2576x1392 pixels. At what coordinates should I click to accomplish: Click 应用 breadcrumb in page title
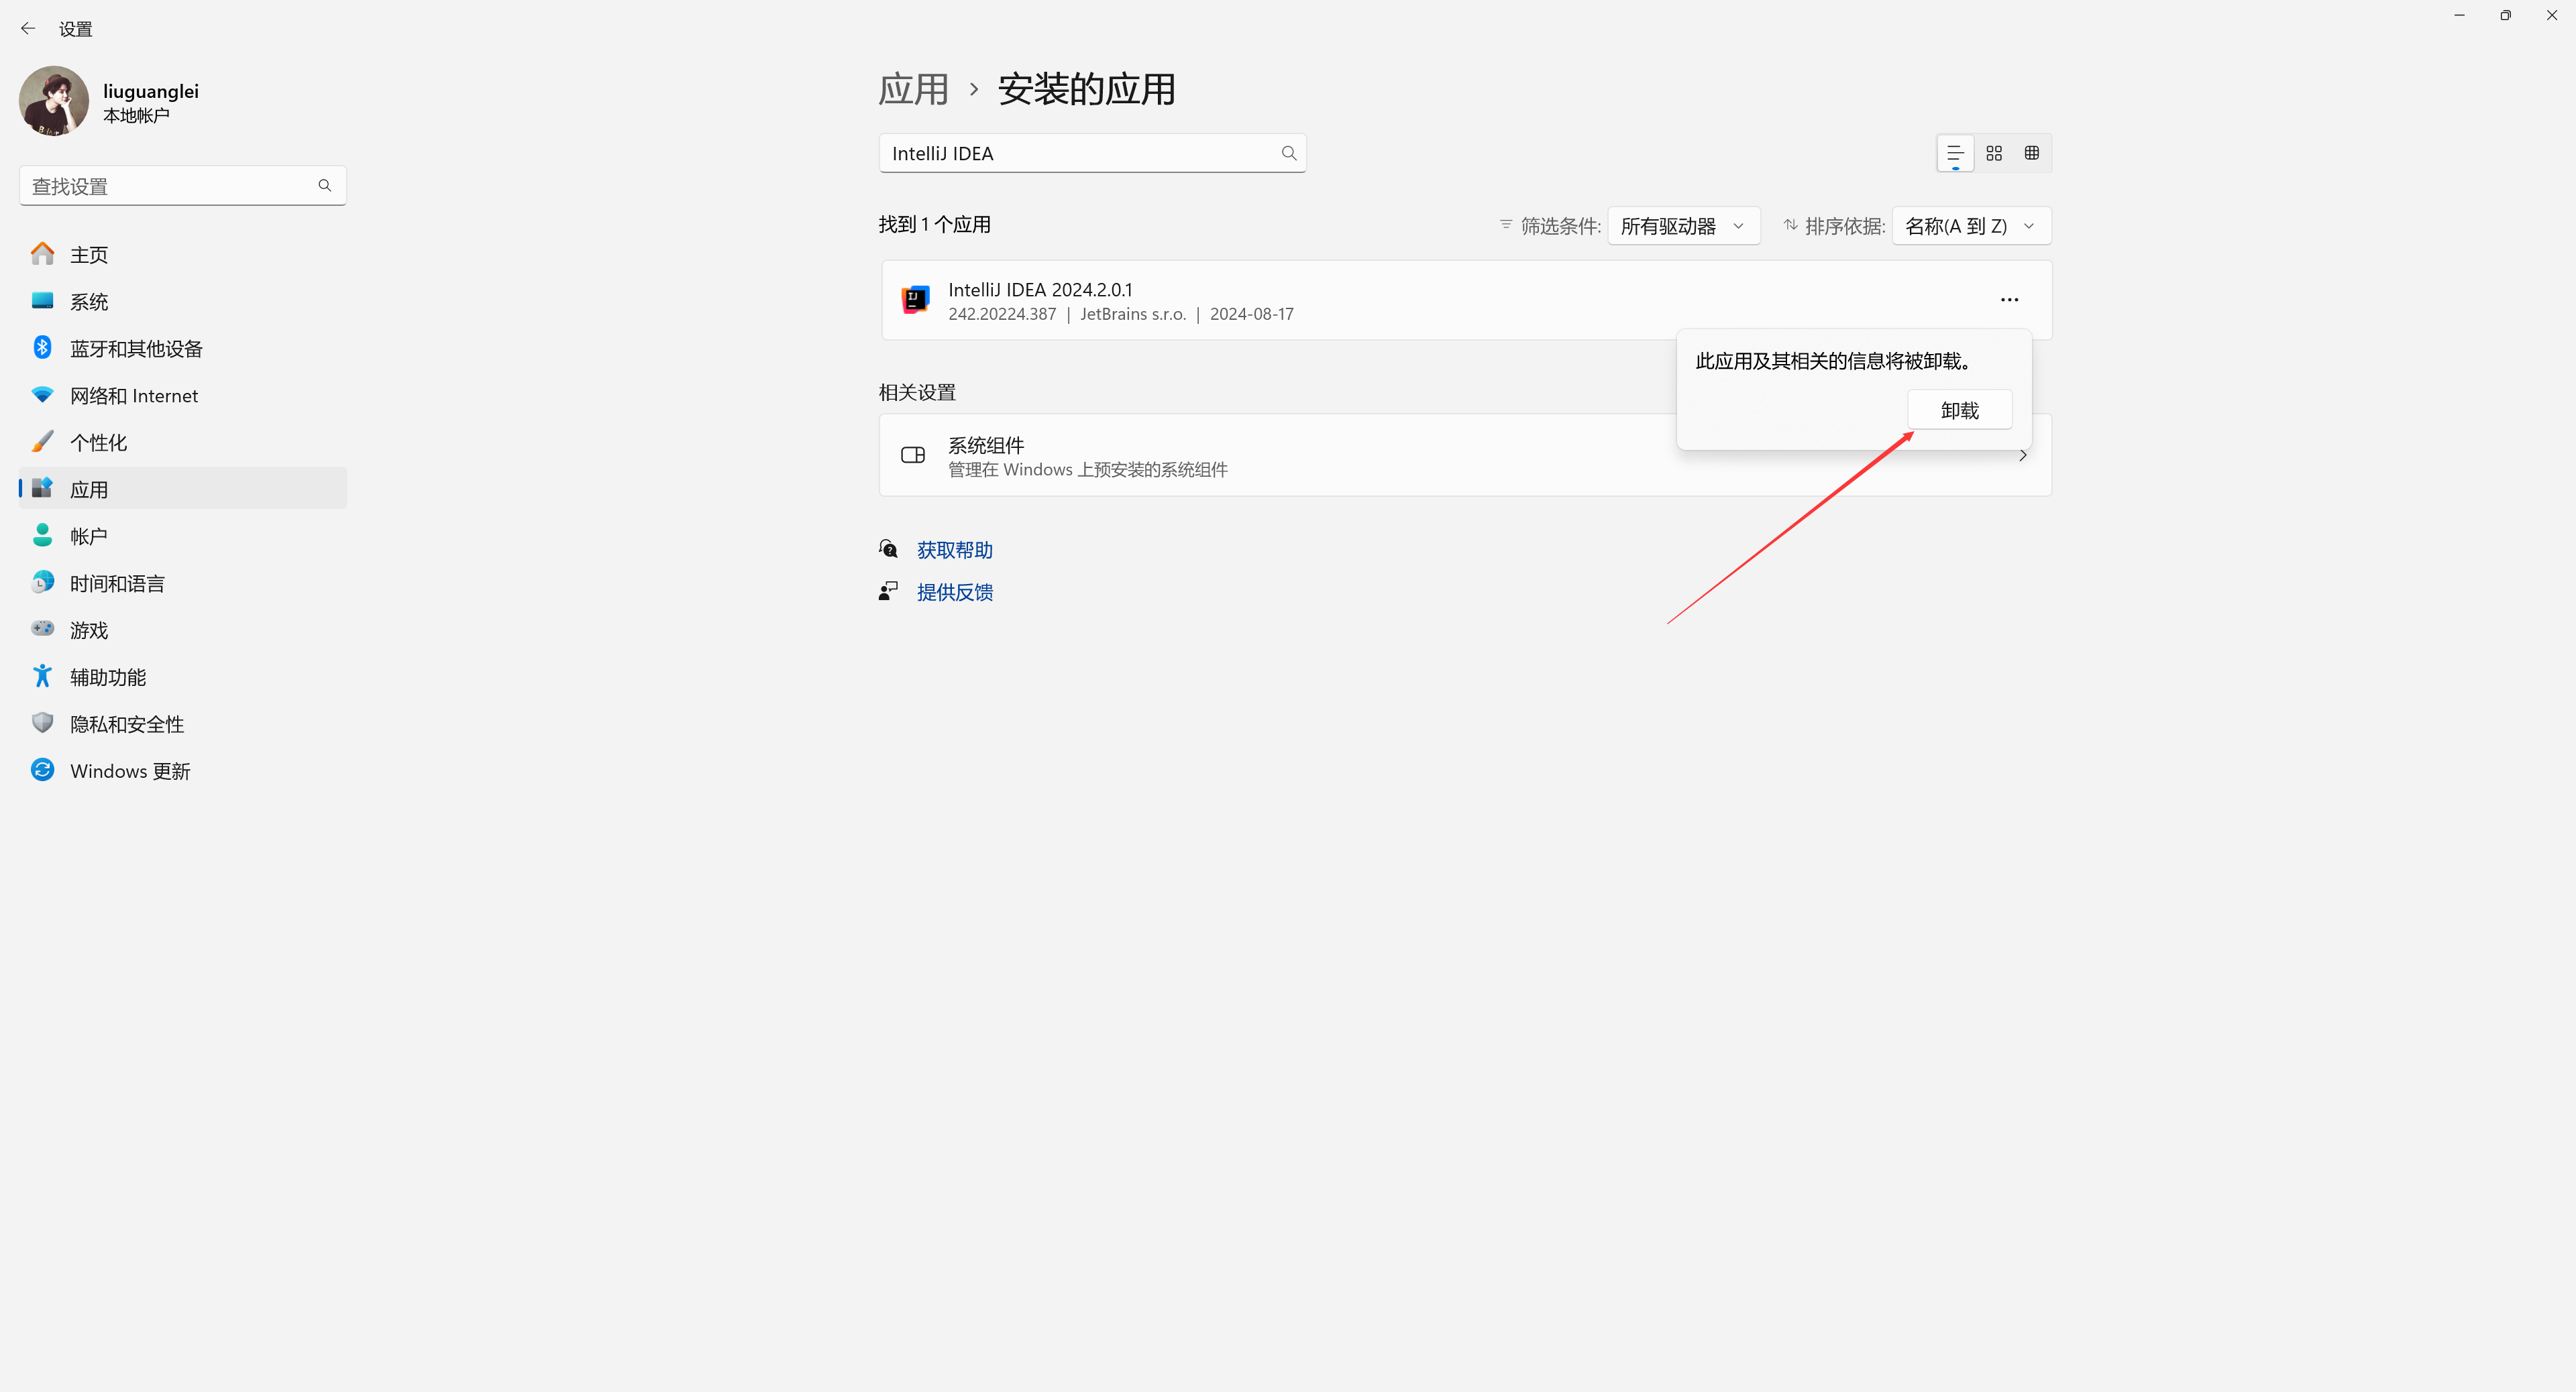[913, 90]
